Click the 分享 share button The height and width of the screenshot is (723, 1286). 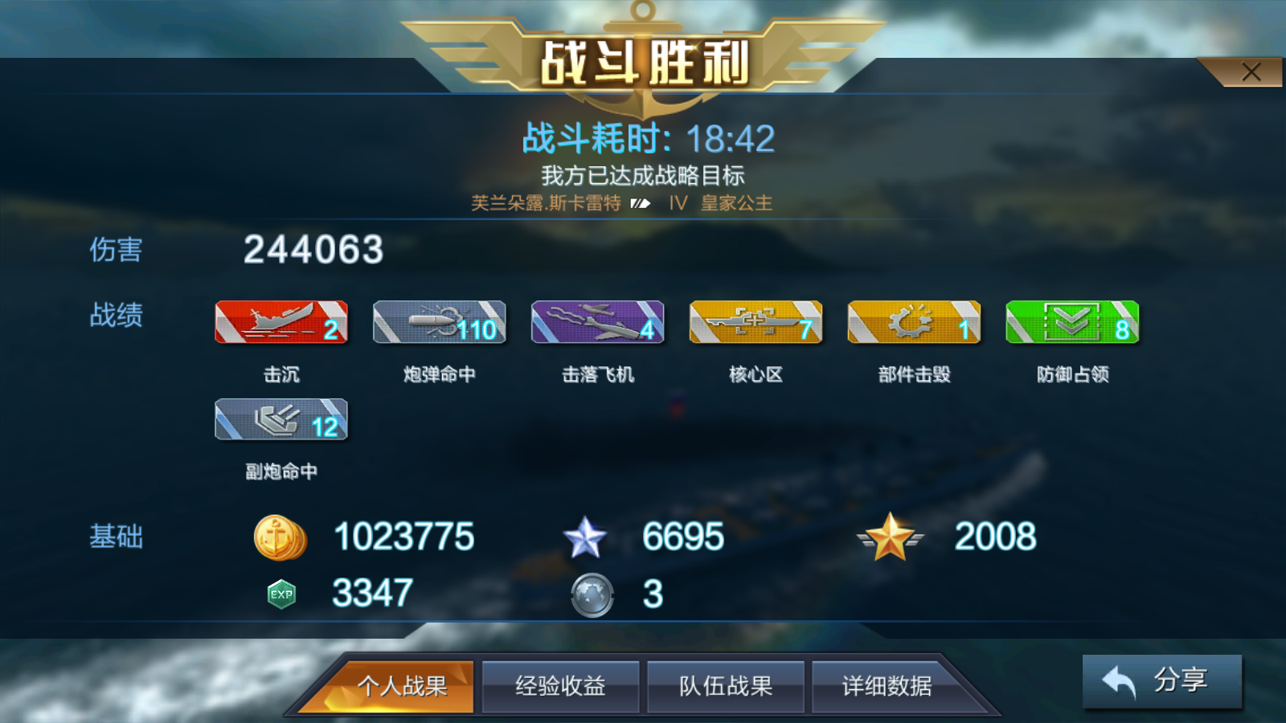[1162, 681]
